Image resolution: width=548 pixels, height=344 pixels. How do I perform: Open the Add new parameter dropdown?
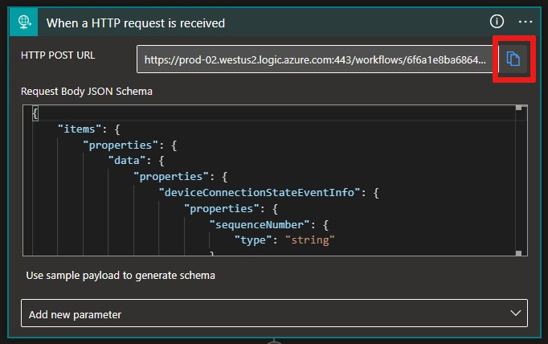(274, 314)
